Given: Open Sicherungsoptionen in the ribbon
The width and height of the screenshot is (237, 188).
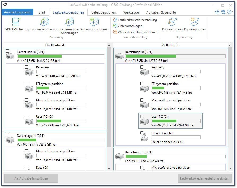Looking at the screenshot, I should tap(94, 22).
